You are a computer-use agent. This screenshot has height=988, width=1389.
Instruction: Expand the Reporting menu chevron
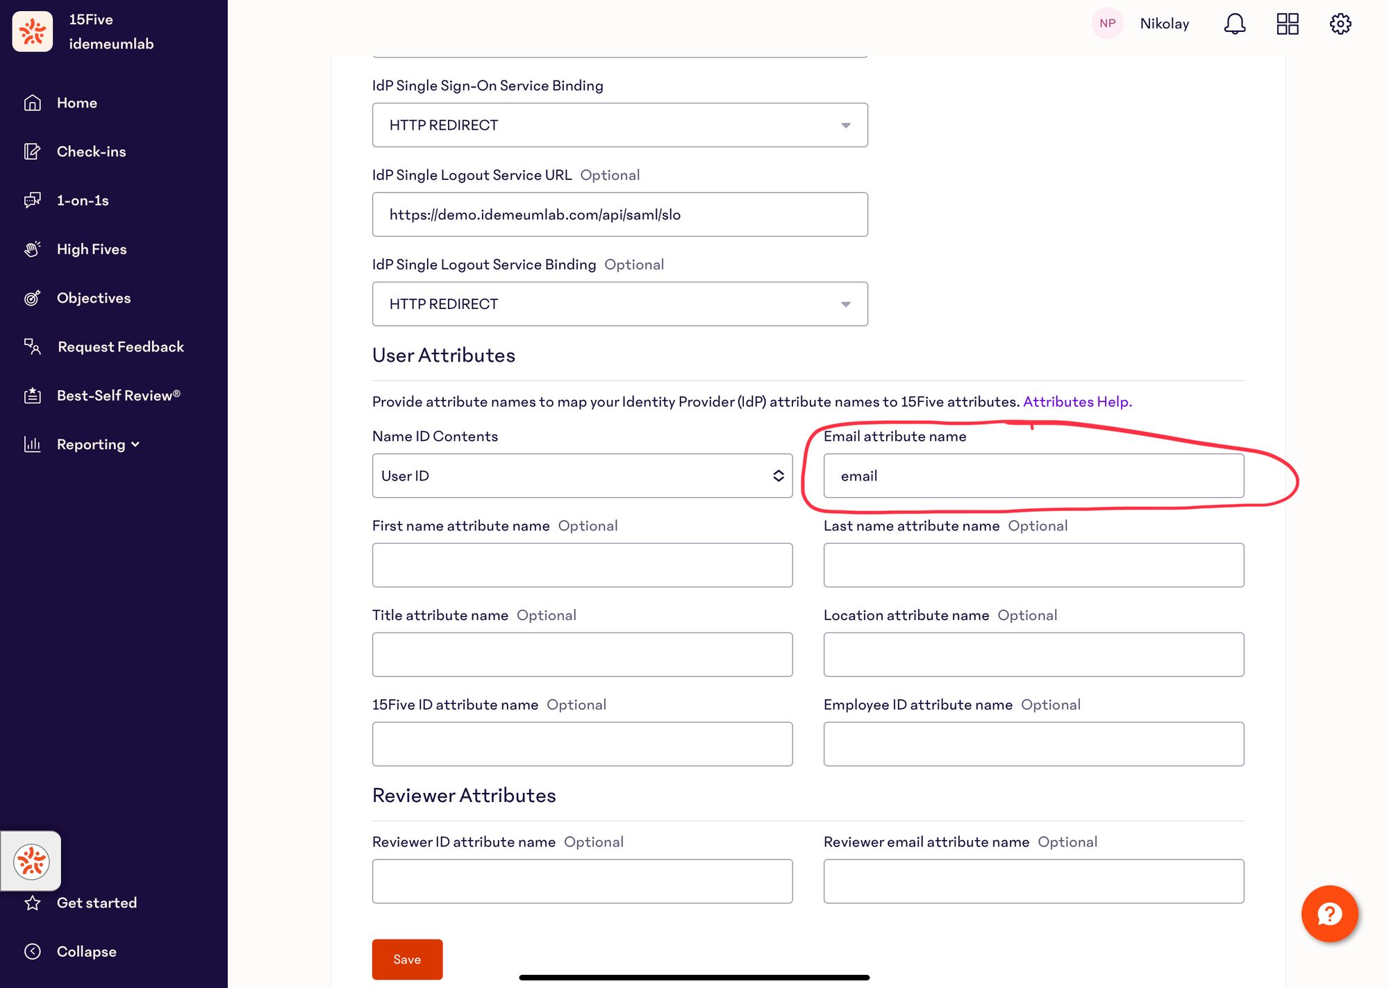(135, 444)
